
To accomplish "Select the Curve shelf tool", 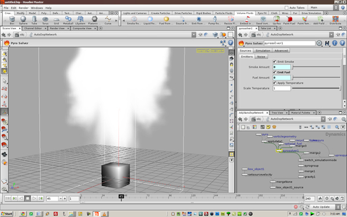I will (x=108, y=20).
